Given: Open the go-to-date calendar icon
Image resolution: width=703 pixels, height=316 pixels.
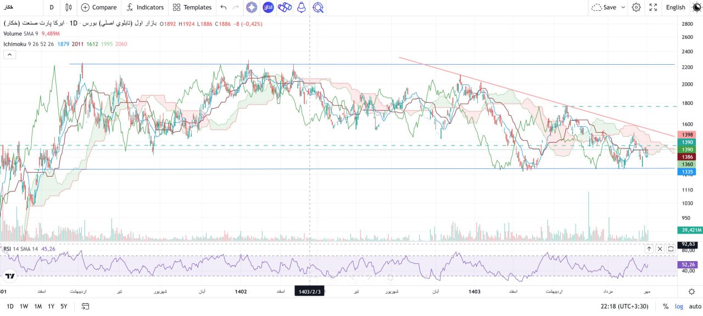Looking at the screenshot, I should click(85, 306).
